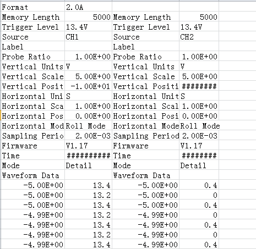This screenshot has width=256, height=249.
Task: Click the left Vertical Units V cell
Action: pyautogui.click(x=88, y=67)
